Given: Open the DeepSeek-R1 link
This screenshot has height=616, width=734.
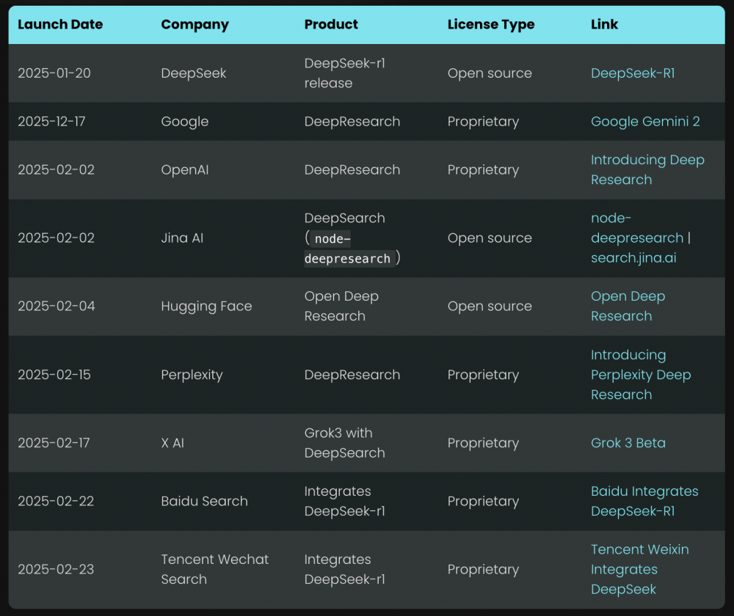Looking at the screenshot, I should (x=633, y=73).
